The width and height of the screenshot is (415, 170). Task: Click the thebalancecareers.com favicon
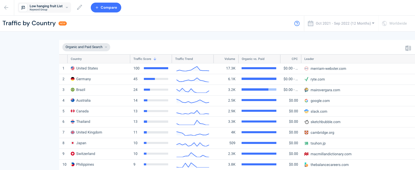[x=306, y=165]
